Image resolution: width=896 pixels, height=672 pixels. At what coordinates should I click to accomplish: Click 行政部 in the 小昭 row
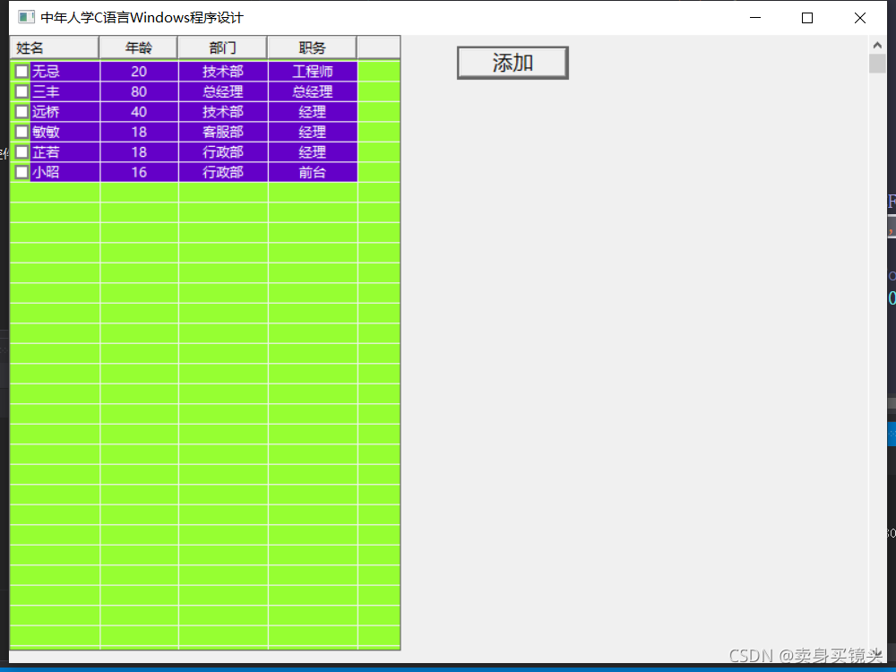[223, 172]
